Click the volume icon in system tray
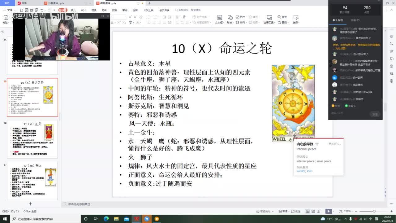The image size is (396, 223). coord(364,219)
